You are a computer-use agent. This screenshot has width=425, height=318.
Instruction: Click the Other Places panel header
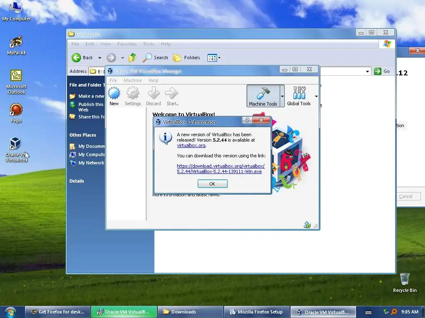tap(83, 135)
